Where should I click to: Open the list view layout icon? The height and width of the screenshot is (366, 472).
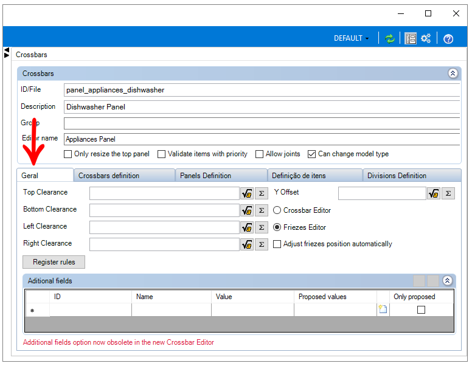tap(411, 38)
